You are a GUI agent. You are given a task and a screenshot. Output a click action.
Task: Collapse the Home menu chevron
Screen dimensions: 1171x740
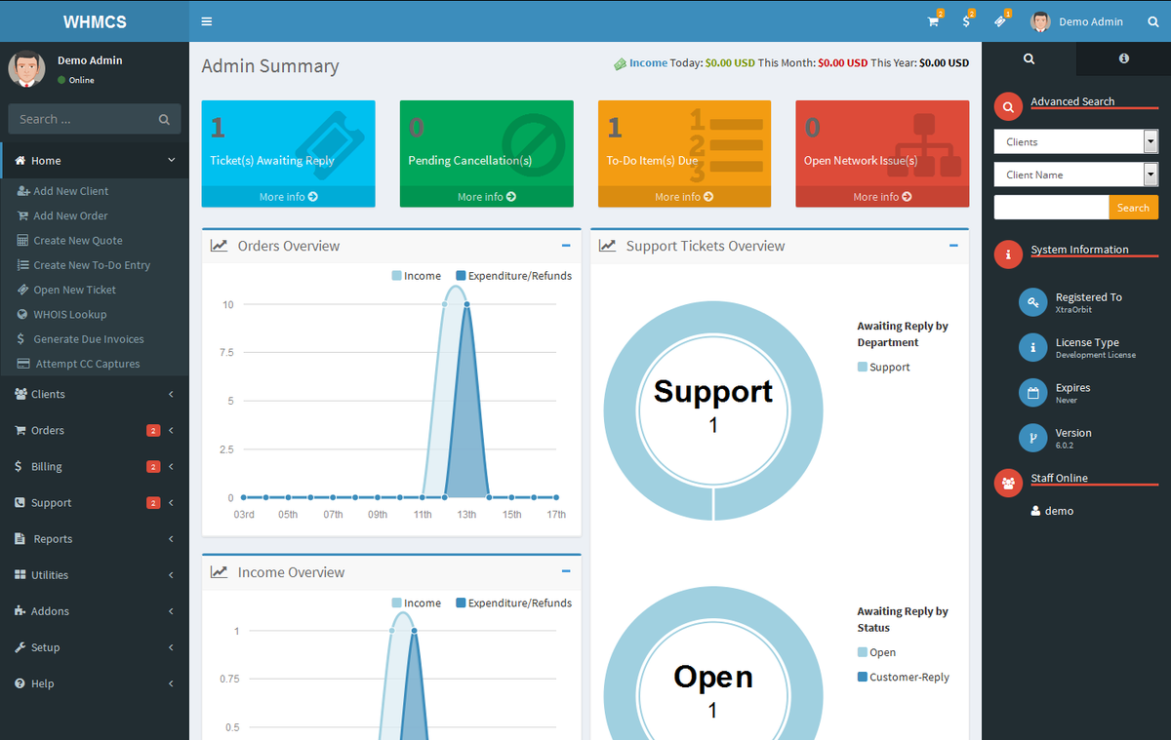click(171, 160)
